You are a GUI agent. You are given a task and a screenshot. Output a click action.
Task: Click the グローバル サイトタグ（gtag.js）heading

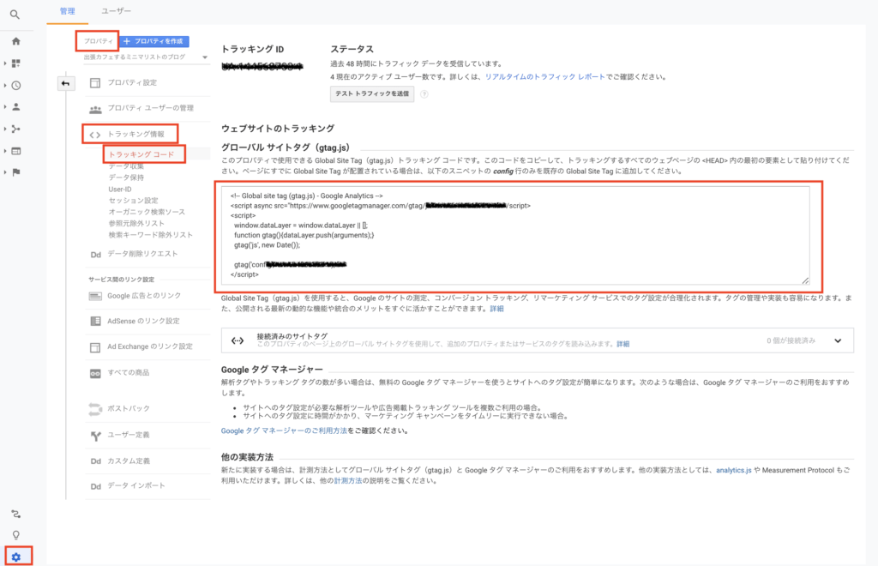(x=286, y=148)
